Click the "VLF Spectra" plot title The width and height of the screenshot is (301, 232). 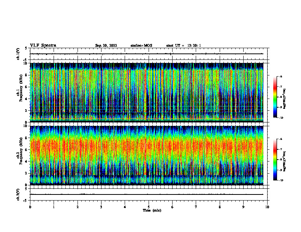(43, 45)
